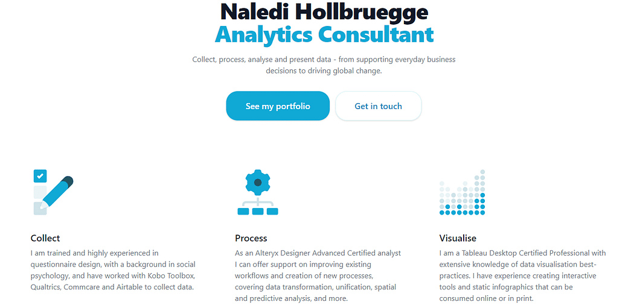Select the blue pencil in the Collect icon
This screenshot has height=308, width=634.
[57, 192]
